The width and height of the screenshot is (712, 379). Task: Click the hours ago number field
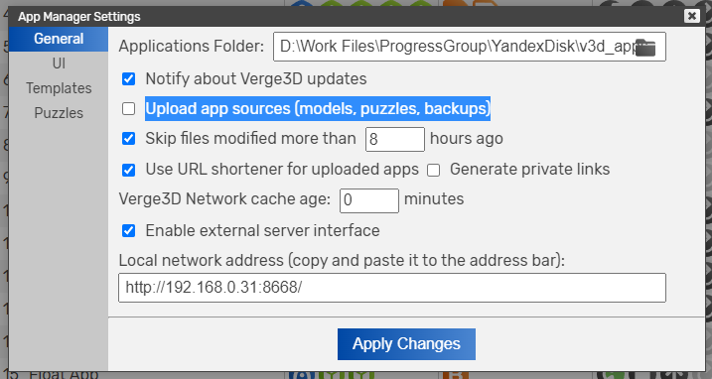pyautogui.click(x=395, y=139)
